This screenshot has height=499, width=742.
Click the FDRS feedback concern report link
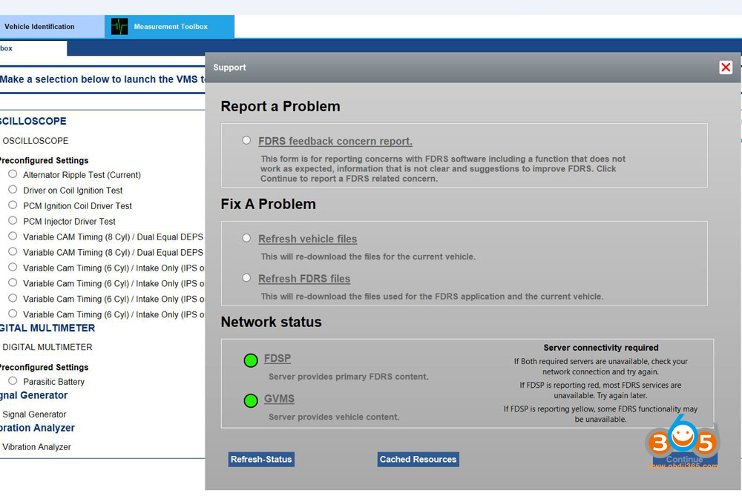click(335, 142)
